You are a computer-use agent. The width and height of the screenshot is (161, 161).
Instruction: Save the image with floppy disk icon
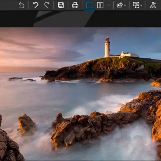tap(61, 5)
